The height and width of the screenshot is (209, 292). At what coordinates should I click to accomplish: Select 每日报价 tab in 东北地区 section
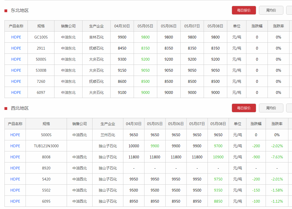(244, 10)
